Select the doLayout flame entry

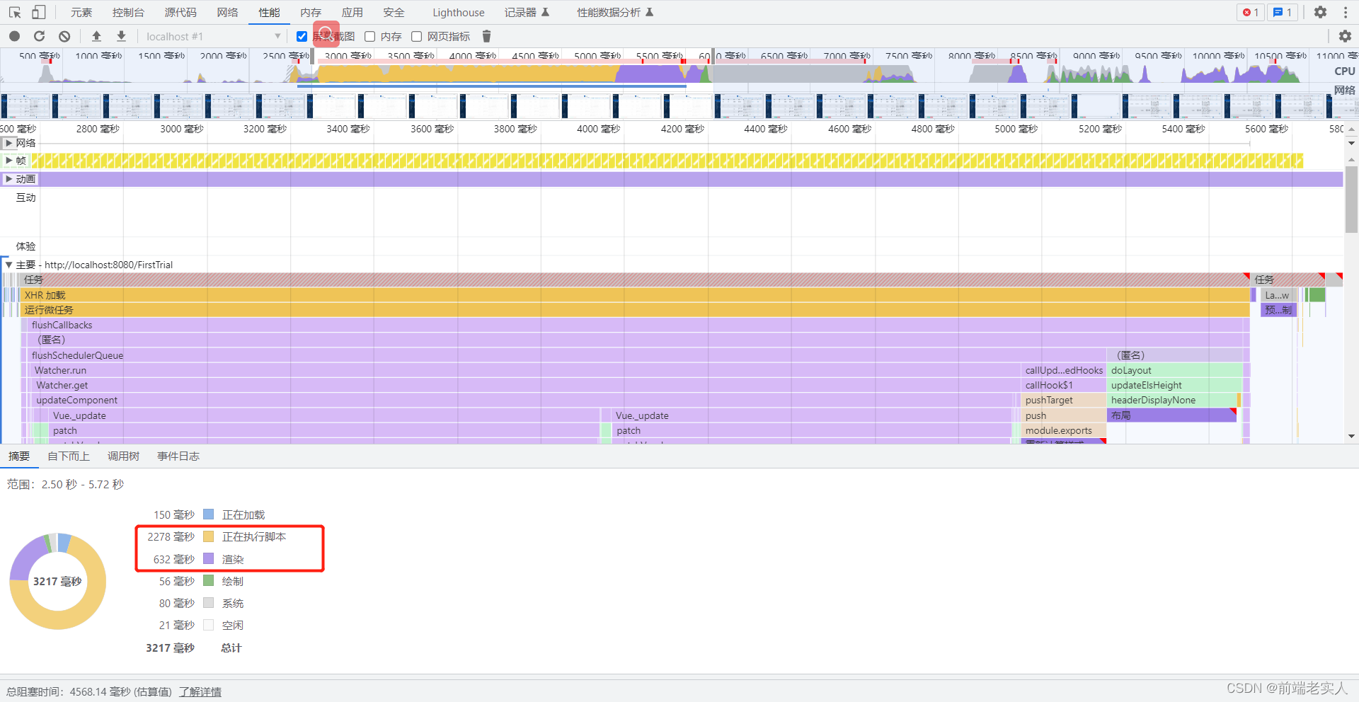point(1175,370)
